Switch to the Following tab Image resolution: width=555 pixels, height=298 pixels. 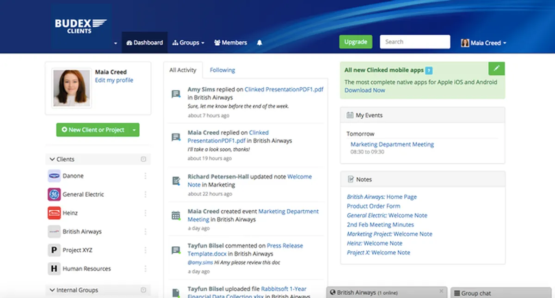[222, 70]
